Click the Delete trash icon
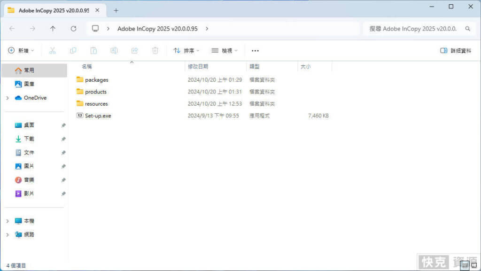481x271 pixels. pyautogui.click(x=155, y=51)
